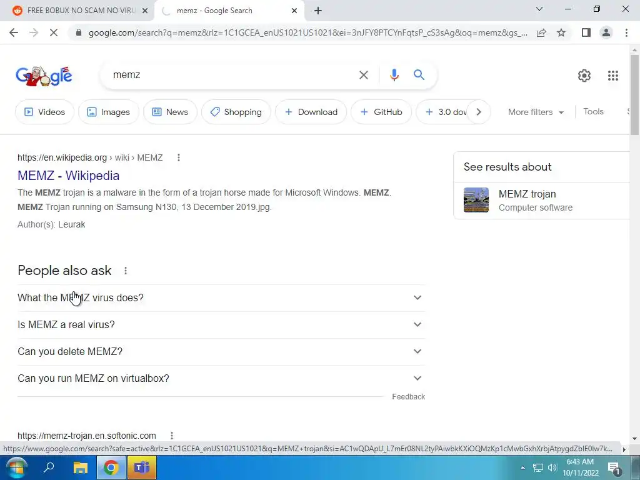Stop loading the page
Viewport: 640px width, 480px height.
(54, 32)
